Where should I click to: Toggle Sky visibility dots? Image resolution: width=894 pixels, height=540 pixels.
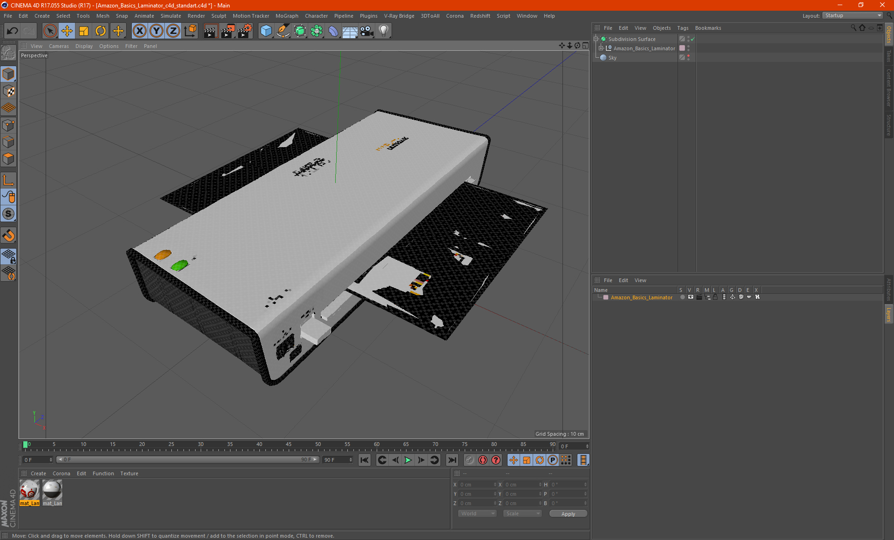tap(688, 58)
